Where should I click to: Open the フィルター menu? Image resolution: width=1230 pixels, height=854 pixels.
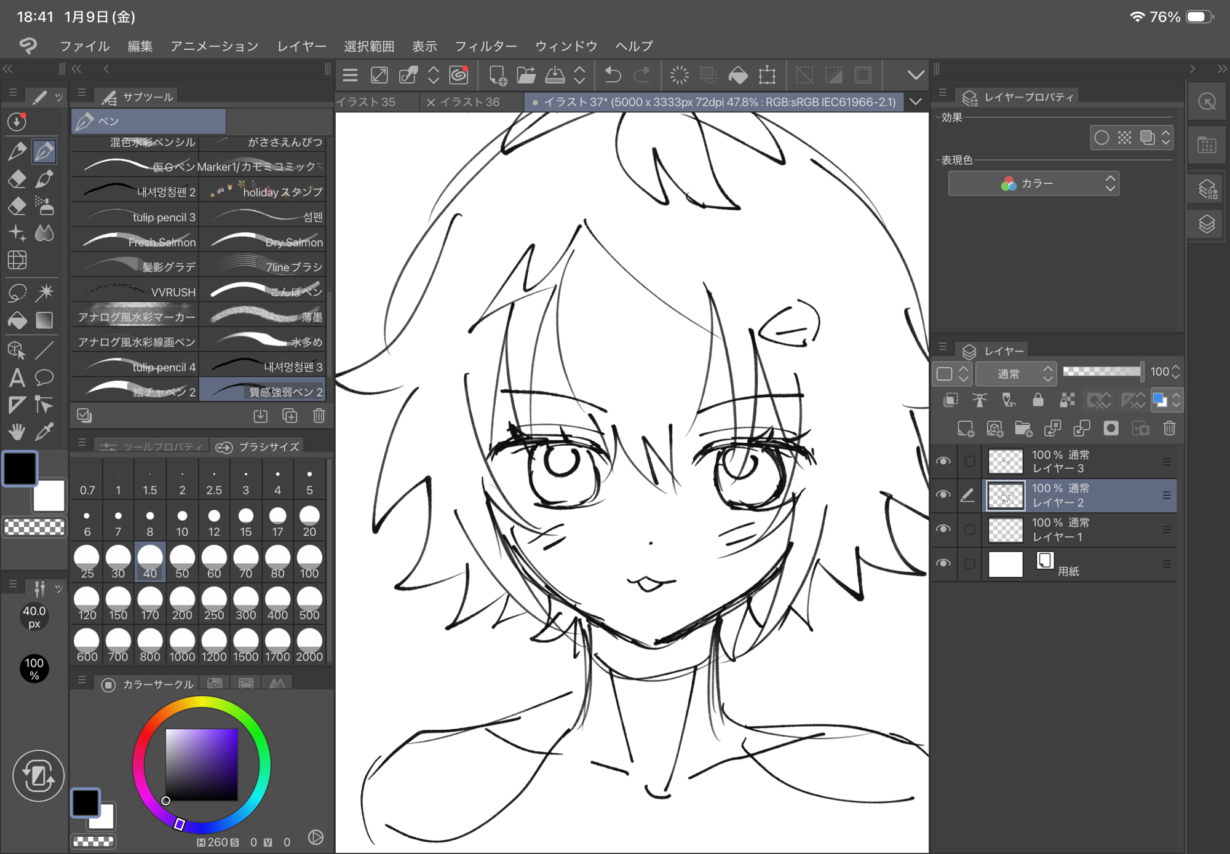(x=485, y=46)
